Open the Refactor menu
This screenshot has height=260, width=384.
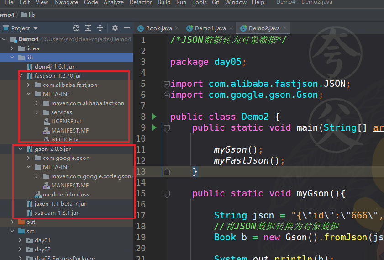coord(141,3)
